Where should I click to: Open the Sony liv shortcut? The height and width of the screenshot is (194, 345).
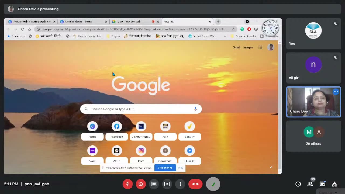pos(189,131)
